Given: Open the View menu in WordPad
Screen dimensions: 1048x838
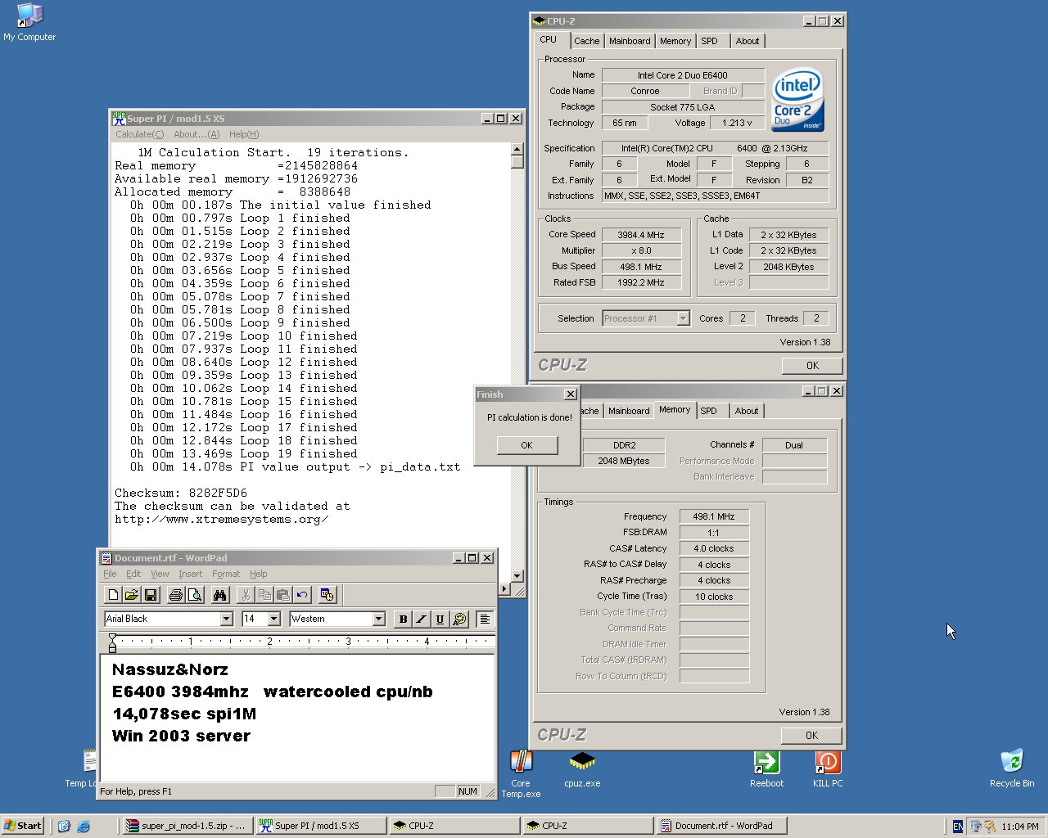Looking at the screenshot, I should point(160,574).
